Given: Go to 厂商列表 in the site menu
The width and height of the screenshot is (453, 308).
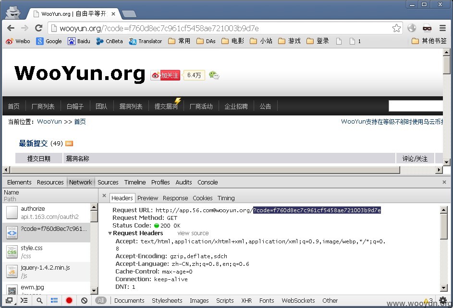Looking at the screenshot, I should tap(43, 106).
